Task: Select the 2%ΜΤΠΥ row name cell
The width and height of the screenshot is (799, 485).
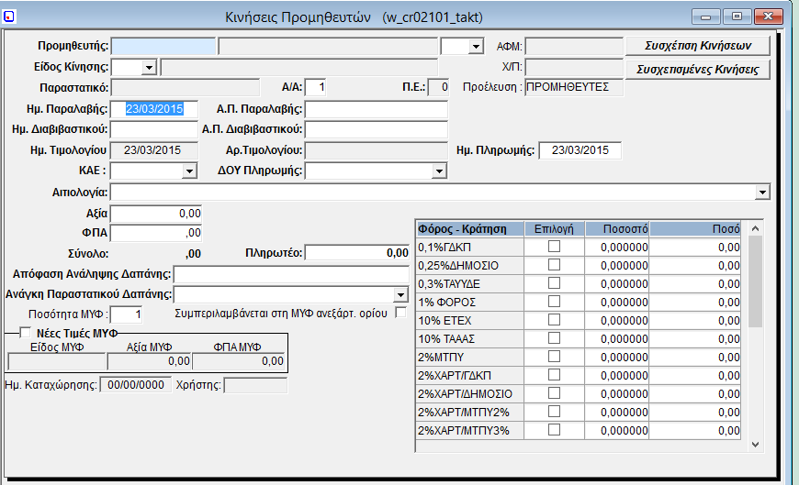Action: coord(470,358)
